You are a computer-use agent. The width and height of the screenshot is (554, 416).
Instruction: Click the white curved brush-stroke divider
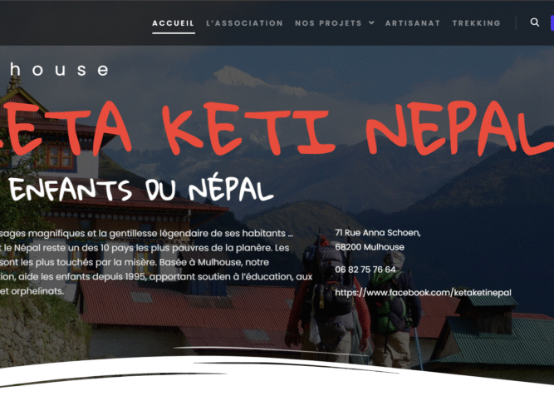277,372
